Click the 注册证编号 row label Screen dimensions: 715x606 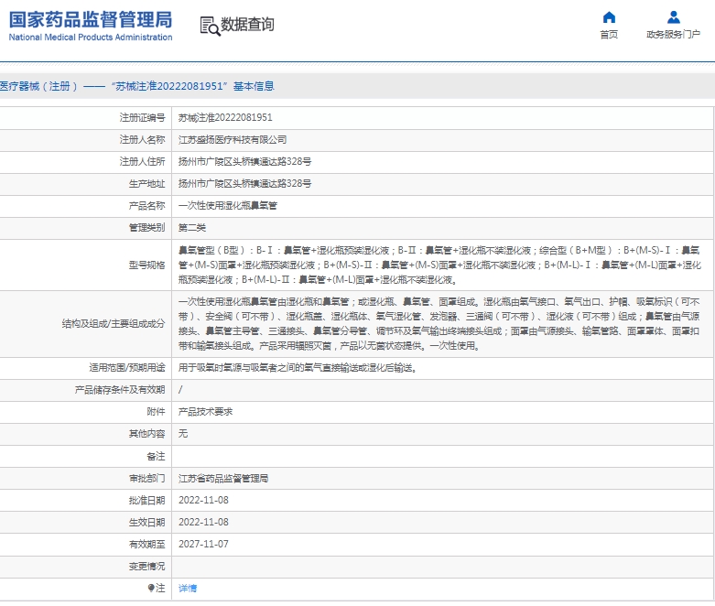pyautogui.click(x=142, y=118)
